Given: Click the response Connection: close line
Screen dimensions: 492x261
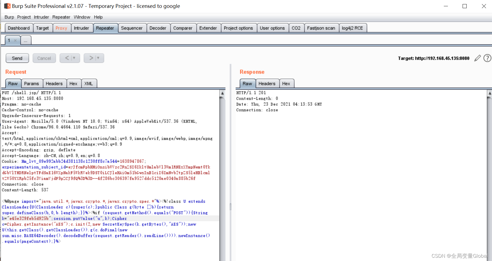Looking at the screenshot, I should point(257,110).
